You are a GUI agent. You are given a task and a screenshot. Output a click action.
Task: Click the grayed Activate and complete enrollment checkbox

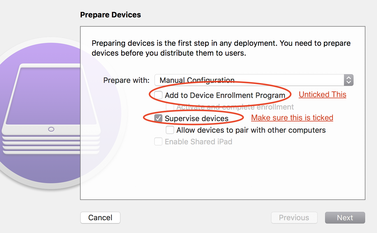170,107
